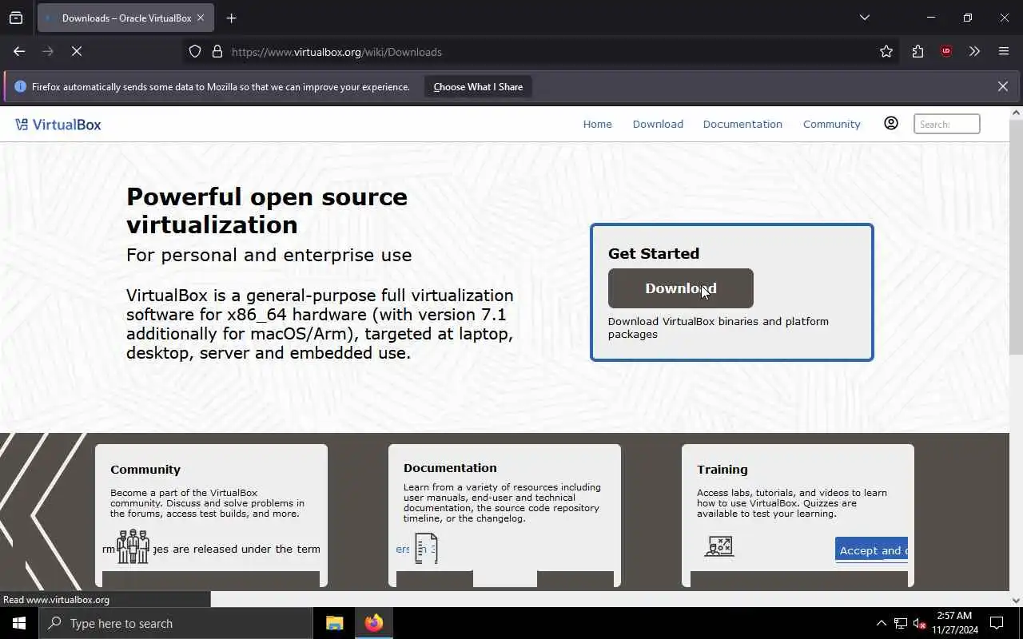Click the Firefox taskbar icon
1023x639 pixels.
373,623
